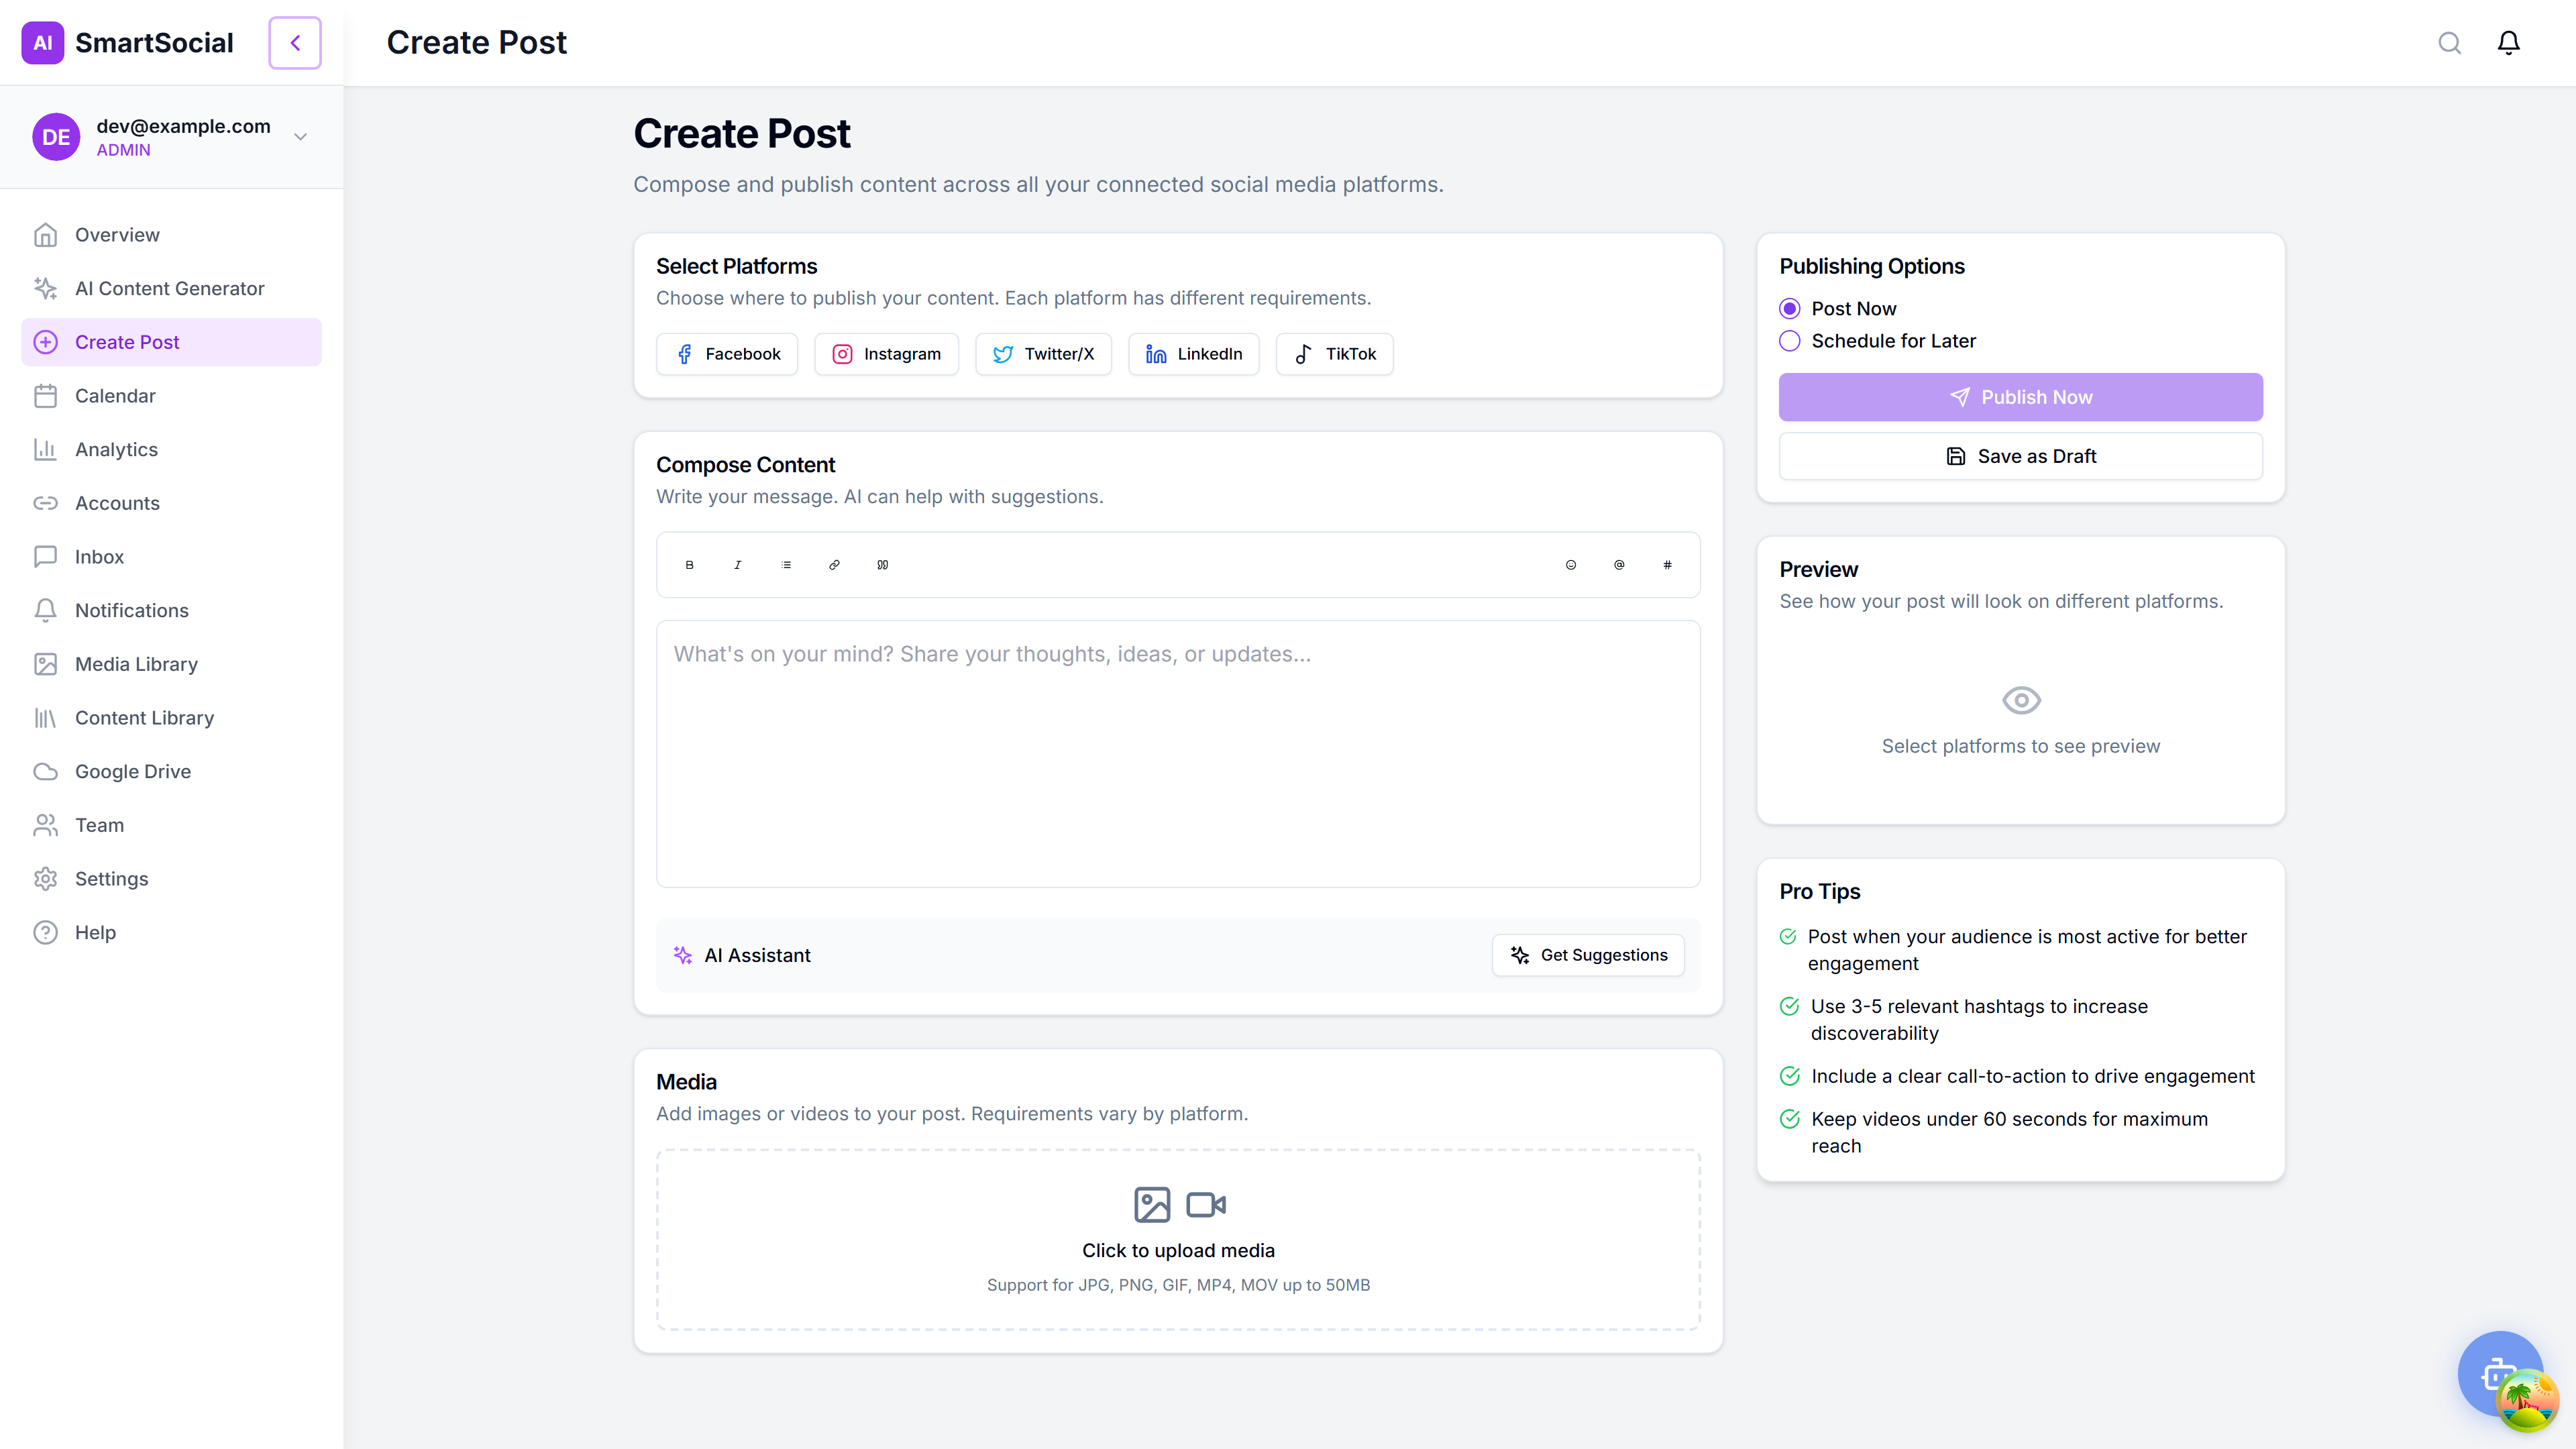Screen dimensions: 2576x1449
Task: Open the search icon in the top bar
Action: click(2449, 42)
